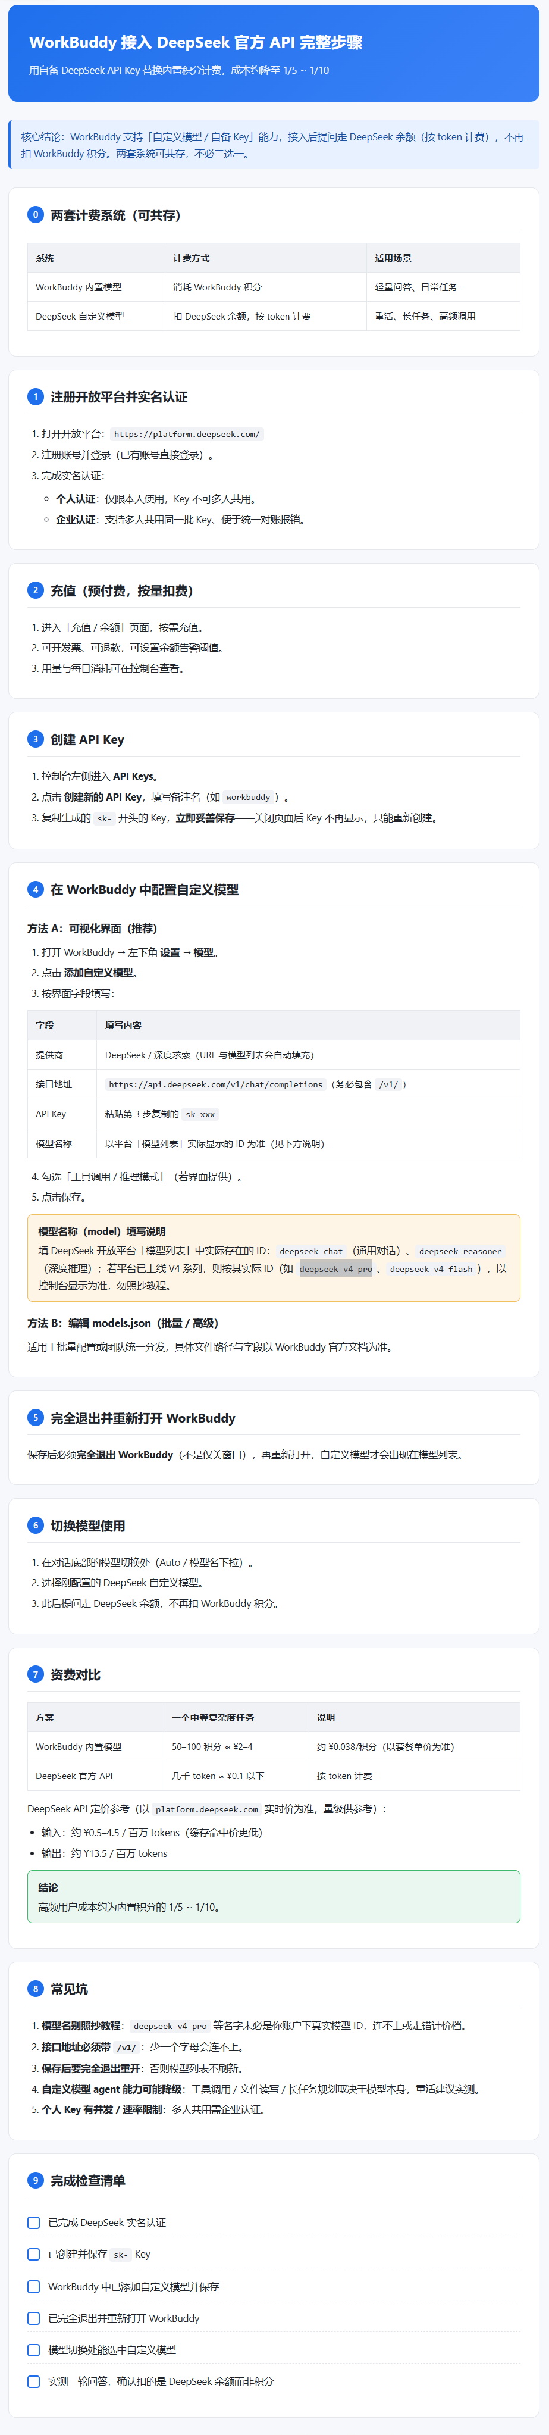Screen dimensions: 549x2435
Task: Click the 资费对比 heading
Action: coord(76,1674)
